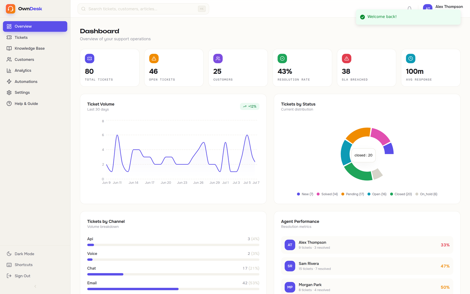
Task: Click the OwnDesk headset logo icon
Action: [x=11, y=9]
